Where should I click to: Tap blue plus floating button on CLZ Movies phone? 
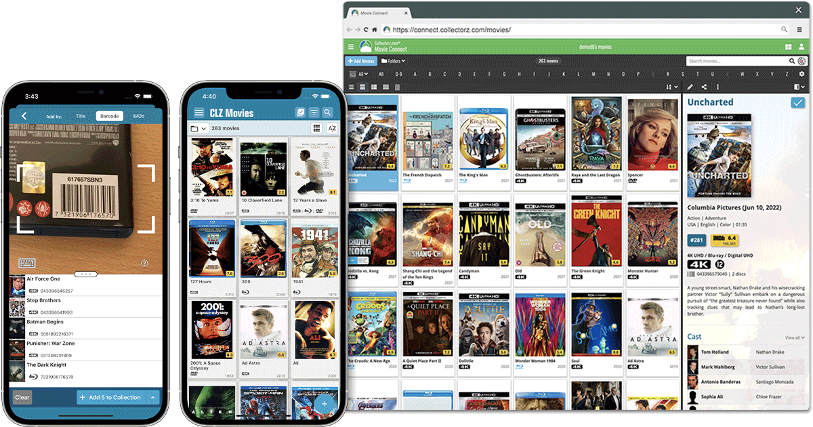point(325,403)
